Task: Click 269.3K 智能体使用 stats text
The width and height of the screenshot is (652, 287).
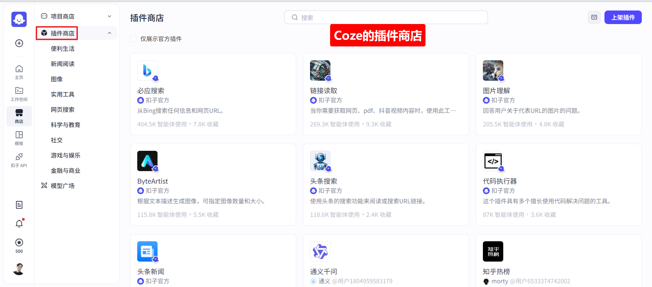Action: [335, 124]
